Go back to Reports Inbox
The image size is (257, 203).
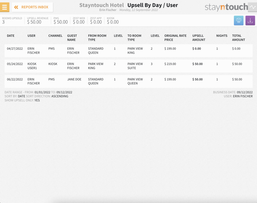tap(32, 7)
